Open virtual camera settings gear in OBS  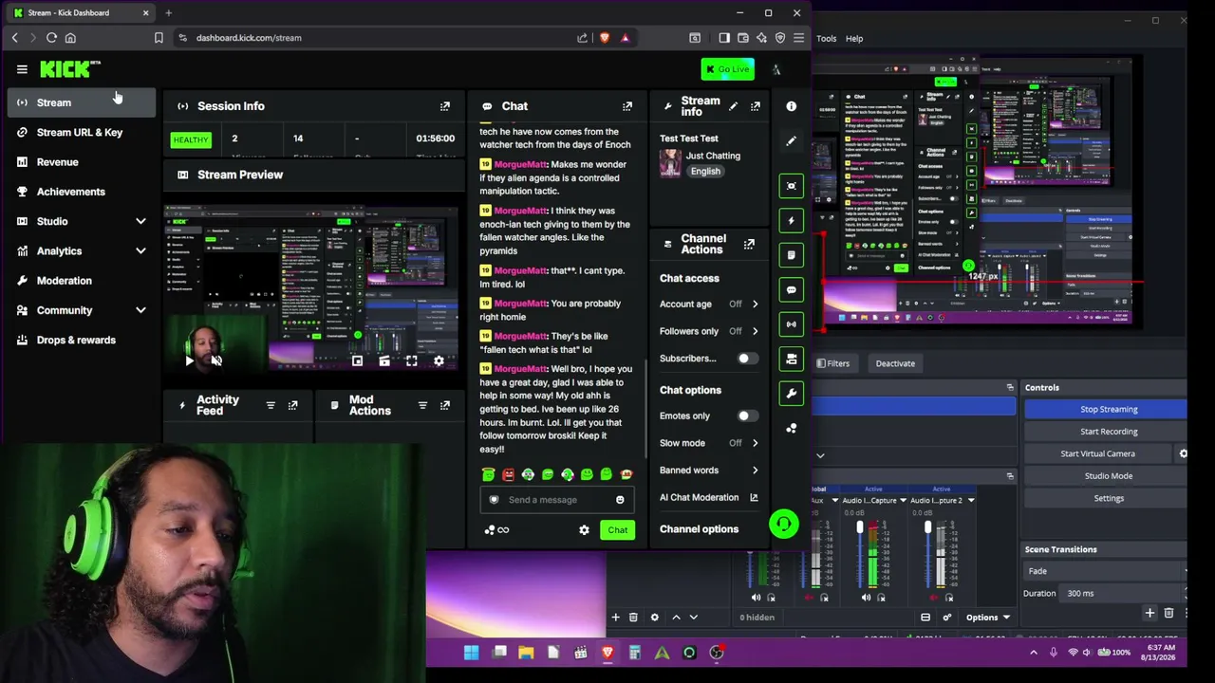[1183, 453]
